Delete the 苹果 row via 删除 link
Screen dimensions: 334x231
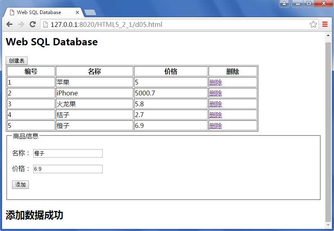(216, 82)
